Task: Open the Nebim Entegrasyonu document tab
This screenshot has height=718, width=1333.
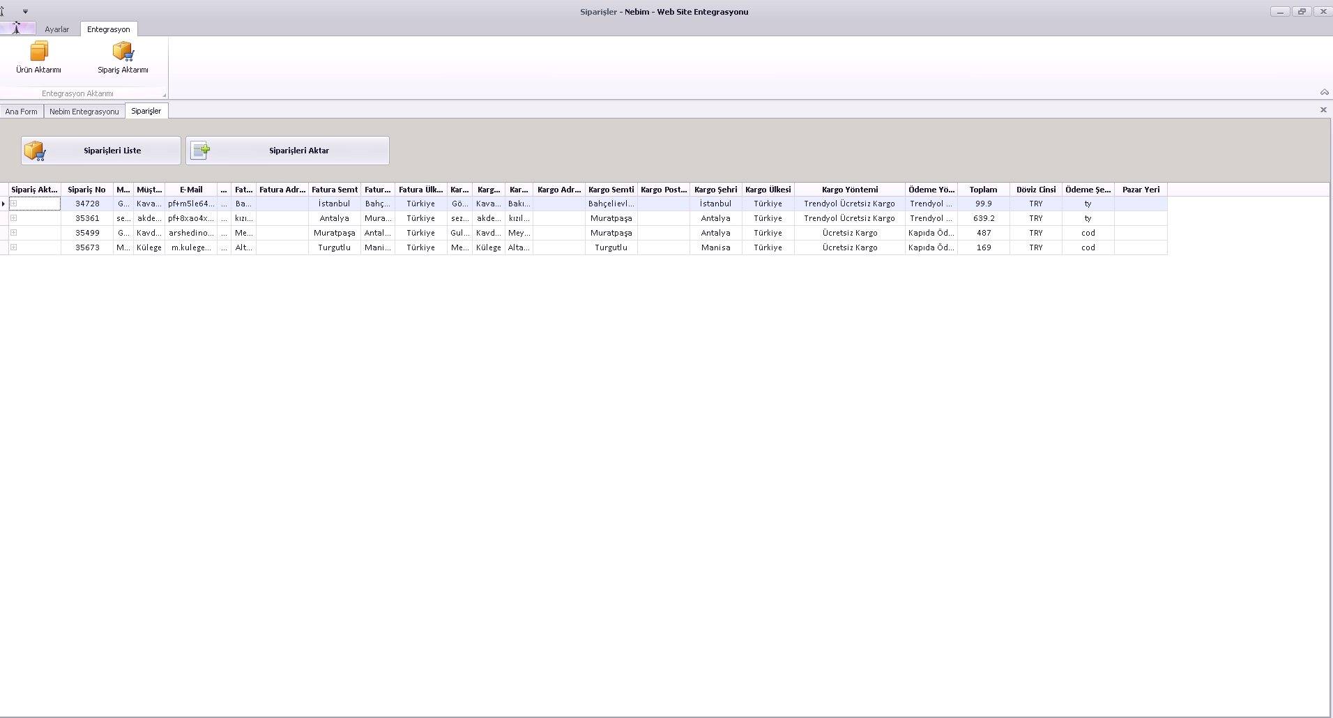Action: pos(84,112)
